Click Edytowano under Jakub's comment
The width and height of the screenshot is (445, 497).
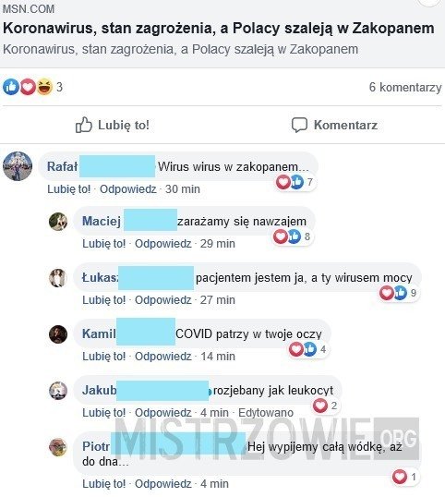click(x=266, y=413)
